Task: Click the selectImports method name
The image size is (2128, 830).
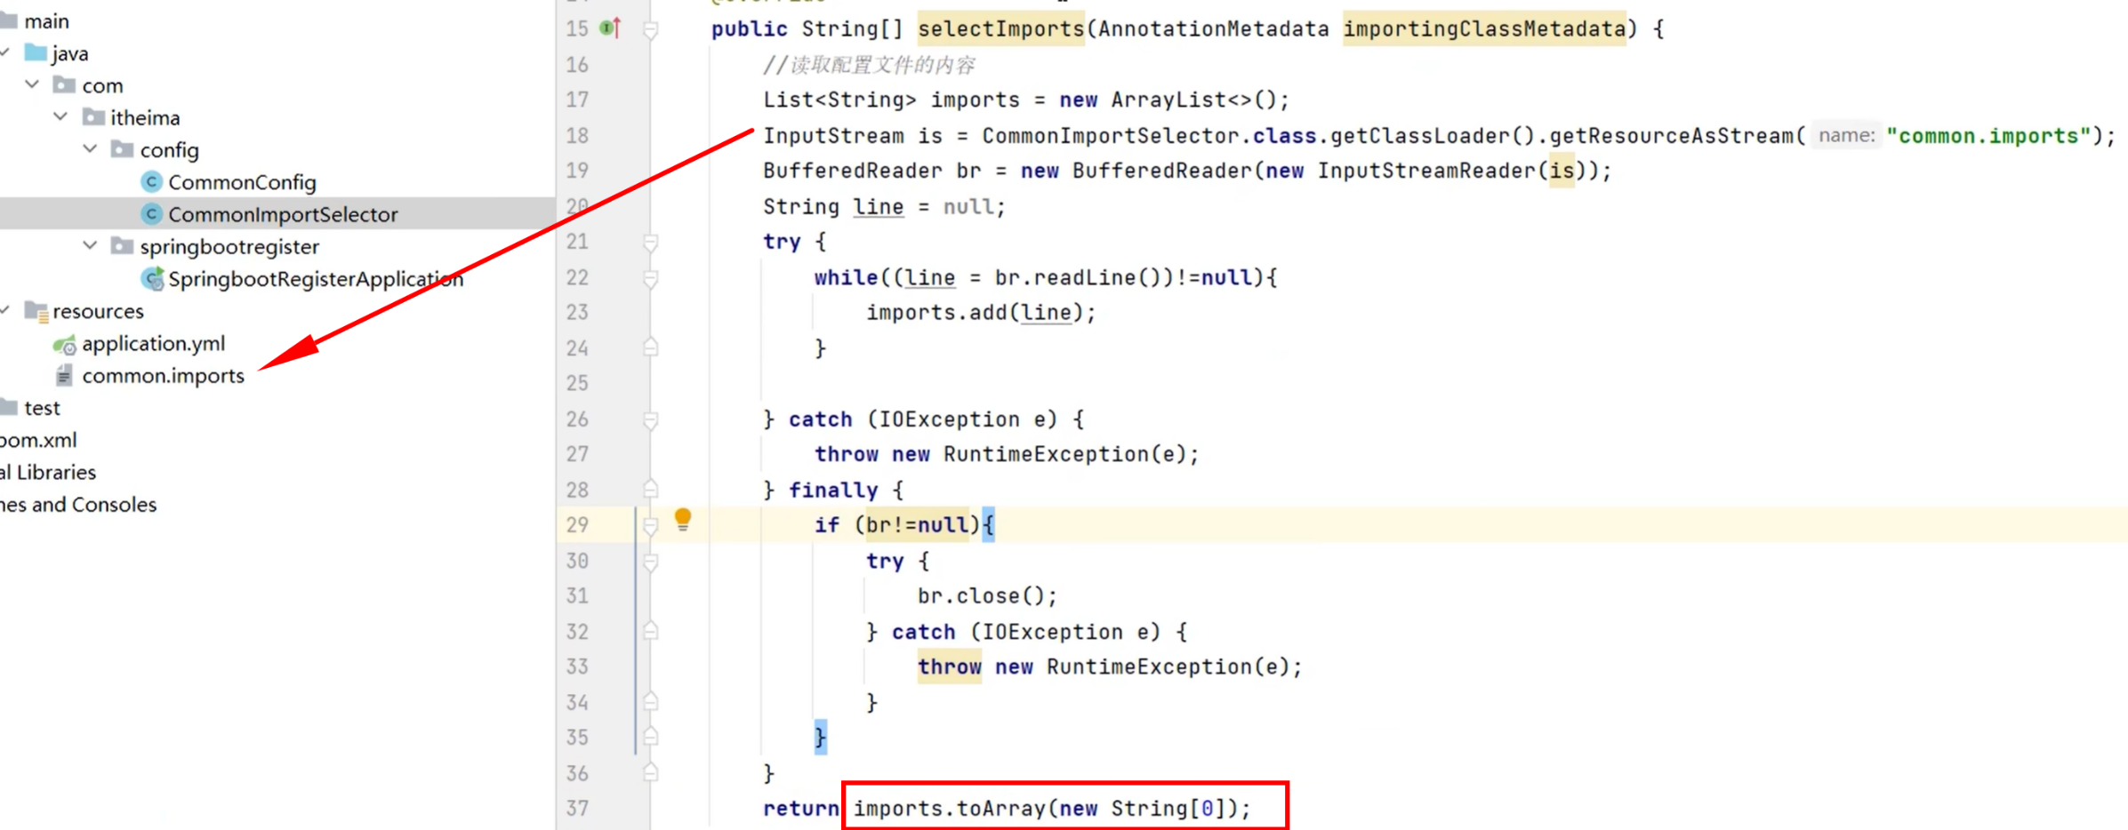Action: click(x=1000, y=28)
